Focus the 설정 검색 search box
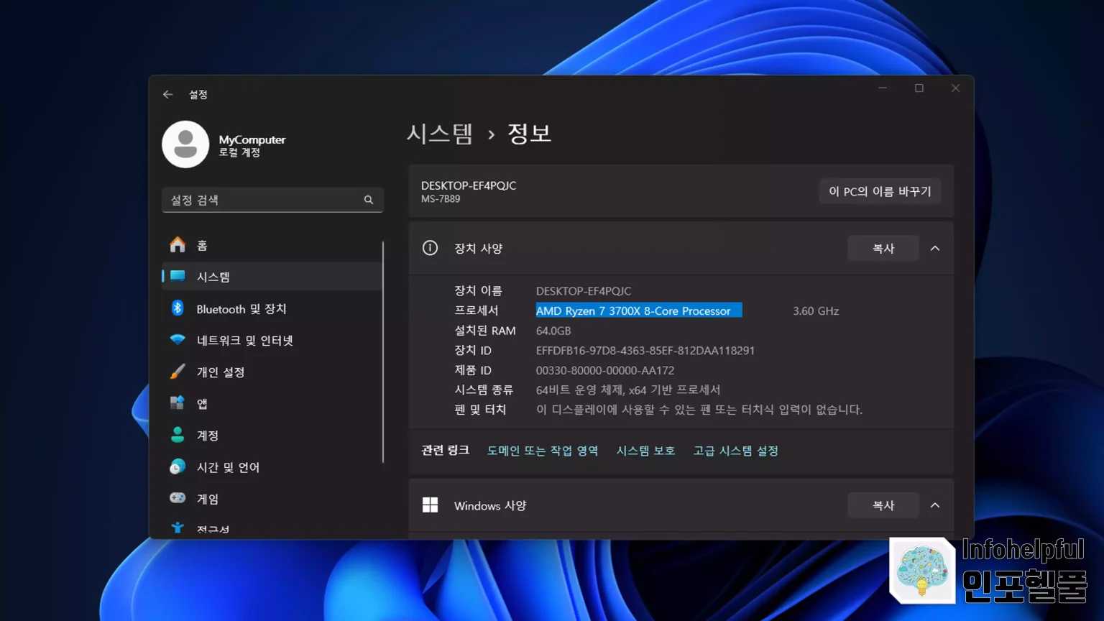The image size is (1104, 621). 272,200
